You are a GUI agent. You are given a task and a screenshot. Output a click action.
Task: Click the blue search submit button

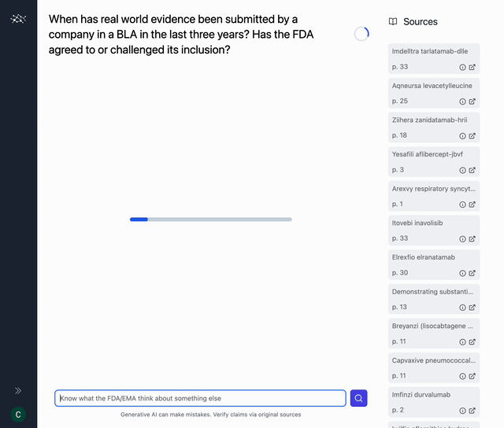click(x=358, y=398)
